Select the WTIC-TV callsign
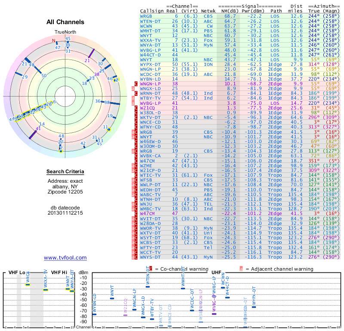Image resolution: width=344 pixels, height=331 pixels. 150,175
